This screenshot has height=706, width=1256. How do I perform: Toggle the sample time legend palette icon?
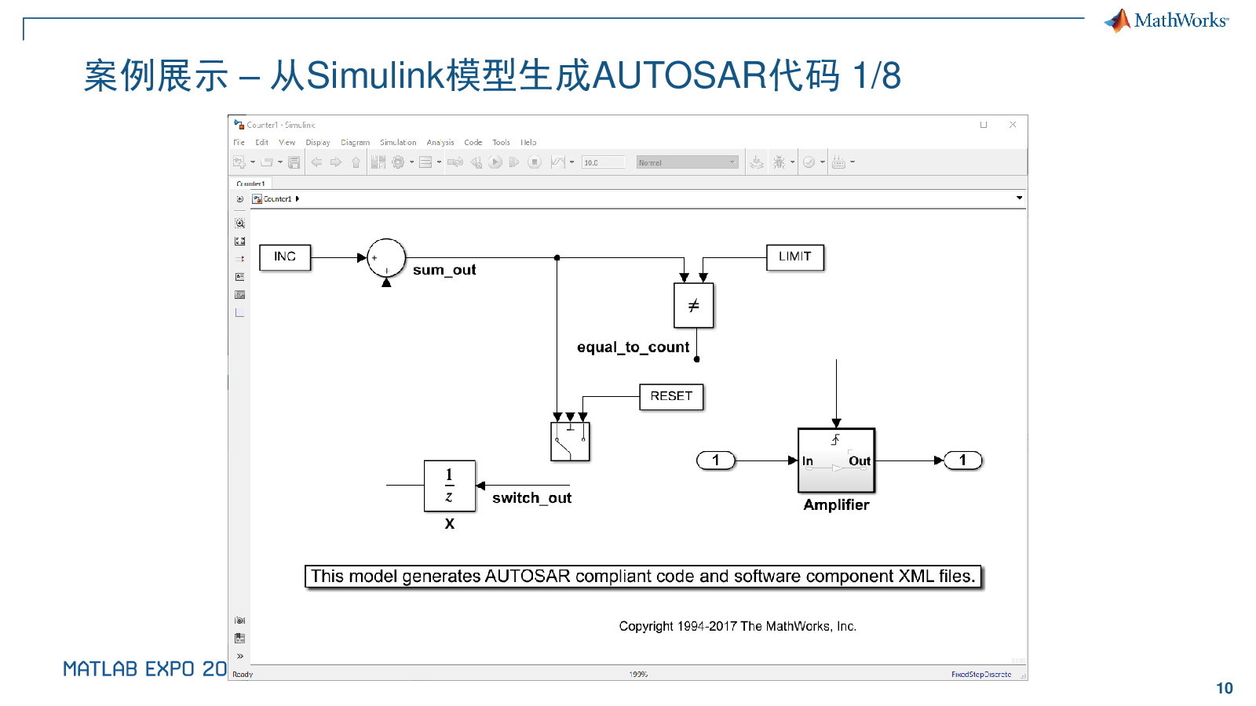[239, 259]
